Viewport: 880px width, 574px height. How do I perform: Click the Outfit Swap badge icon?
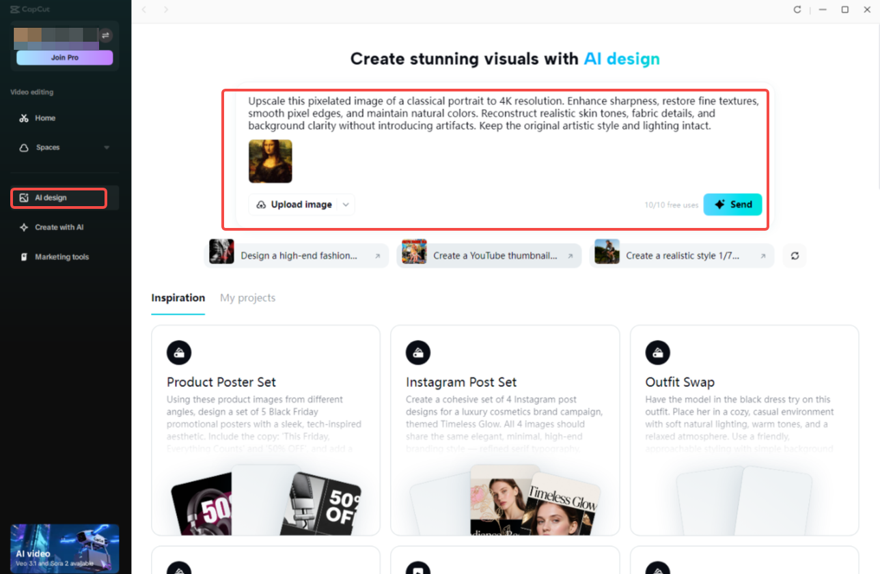point(658,352)
